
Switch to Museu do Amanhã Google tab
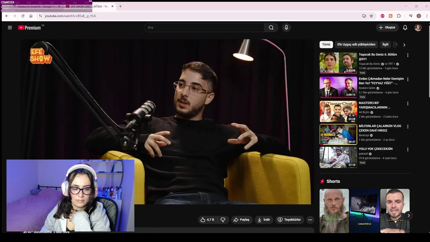[x=36, y=6]
